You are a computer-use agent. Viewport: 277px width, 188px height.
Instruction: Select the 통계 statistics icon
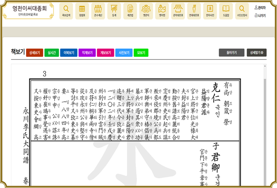[x=114, y=10]
